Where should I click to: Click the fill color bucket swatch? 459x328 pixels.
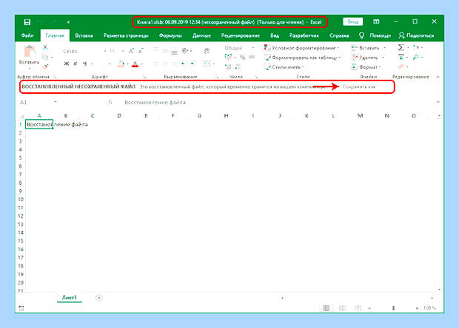click(x=121, y=64)
